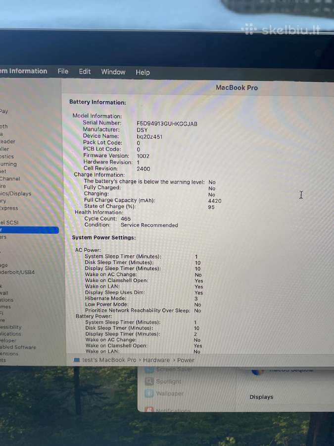334x446 pixels.
Task: Click the AC Power label
Action: click(x=88, y=250)
